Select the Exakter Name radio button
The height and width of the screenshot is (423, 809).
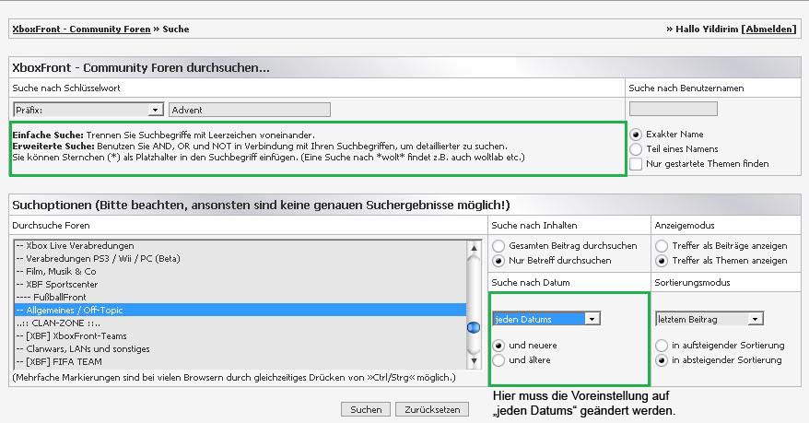(636, 134)
